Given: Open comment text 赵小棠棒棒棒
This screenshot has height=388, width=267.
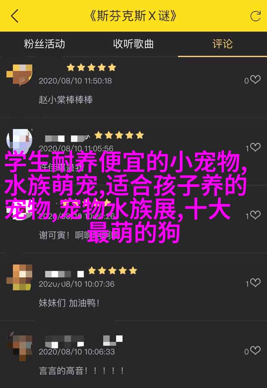Looking at the screenshot, I should click(x=66, y=100).
